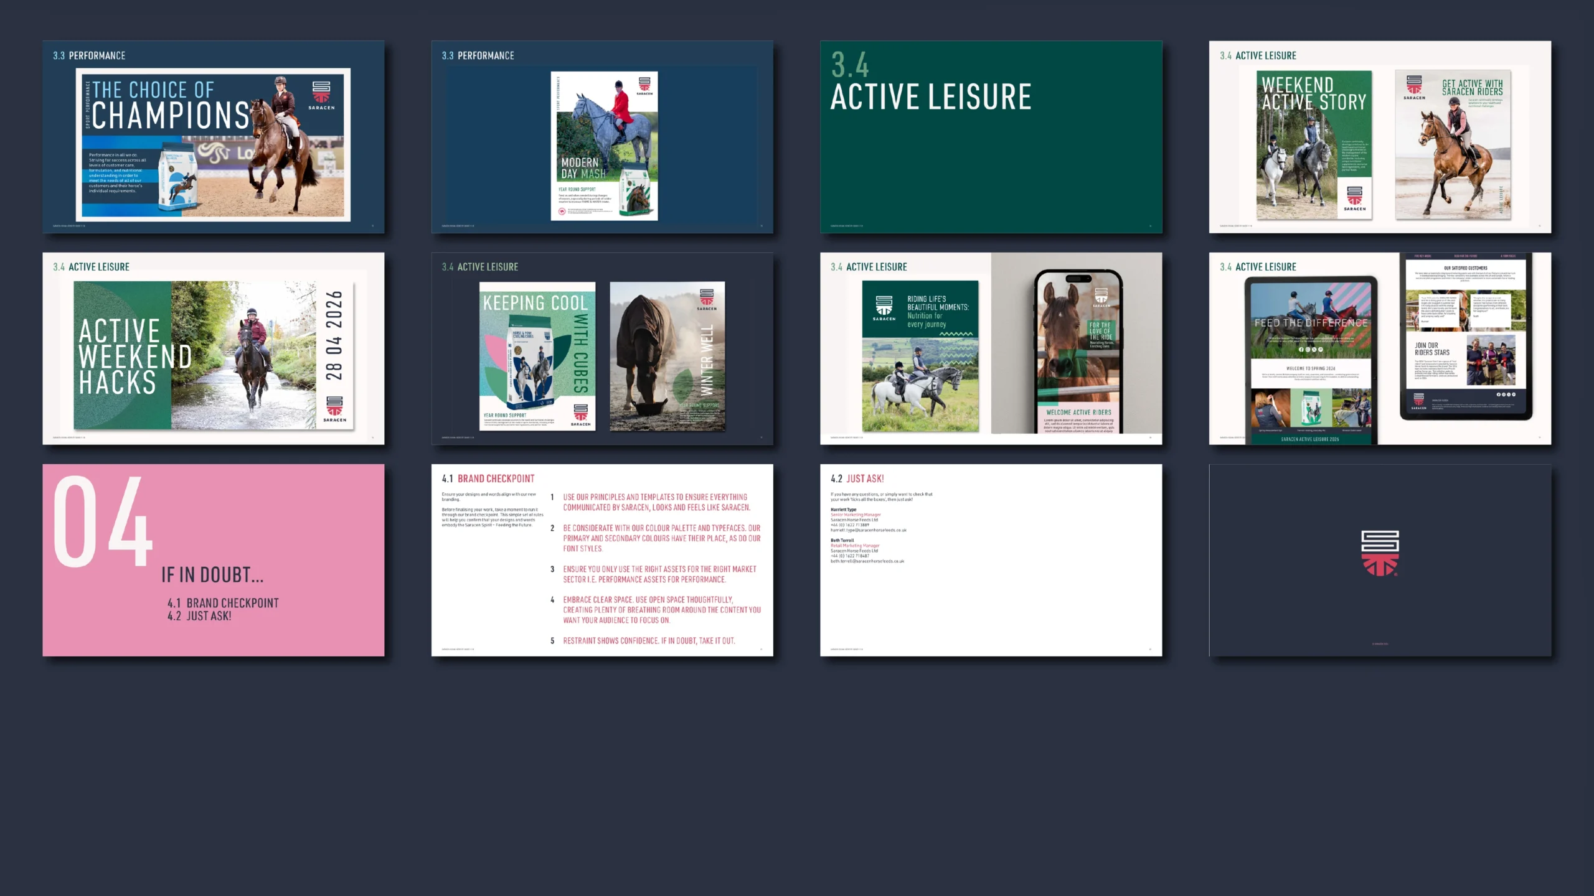Click the phone mockup showing Welcome Active Riders
Viewport: 1594px width, 896px height.
1078,352
